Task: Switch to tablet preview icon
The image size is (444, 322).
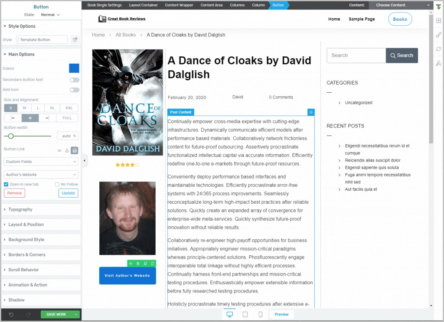Action: [245, 315]
